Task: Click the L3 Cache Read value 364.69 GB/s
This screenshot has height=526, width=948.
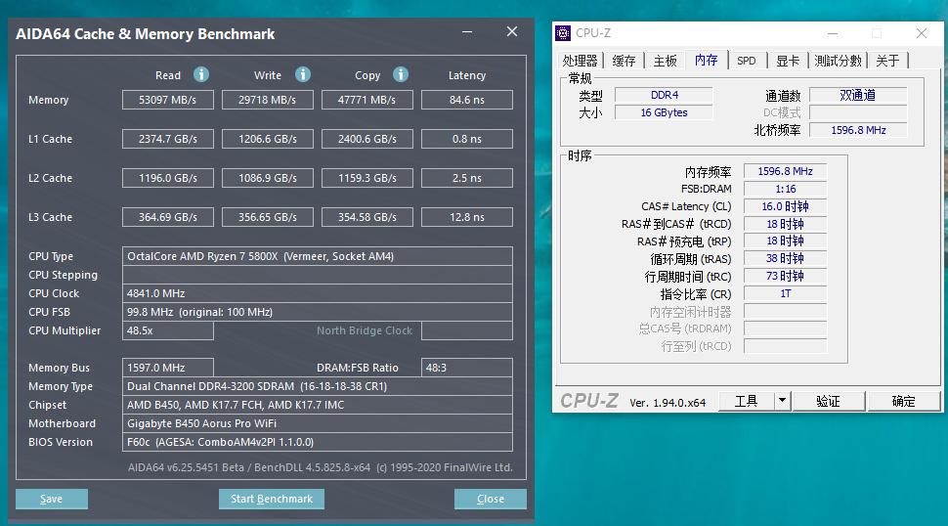Action: (x=168, y=217)
